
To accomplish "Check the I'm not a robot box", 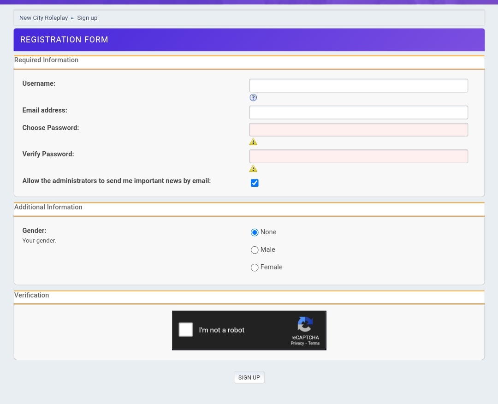I will tap(186, 329).
